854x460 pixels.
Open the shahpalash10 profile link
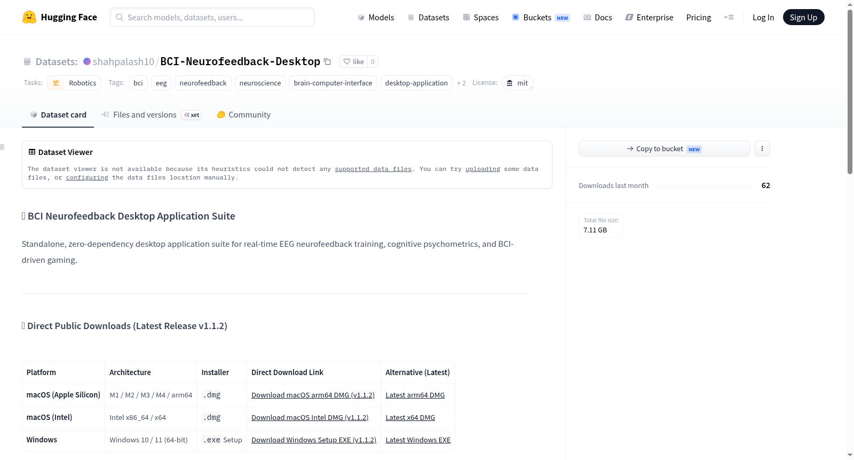point(123,61)
